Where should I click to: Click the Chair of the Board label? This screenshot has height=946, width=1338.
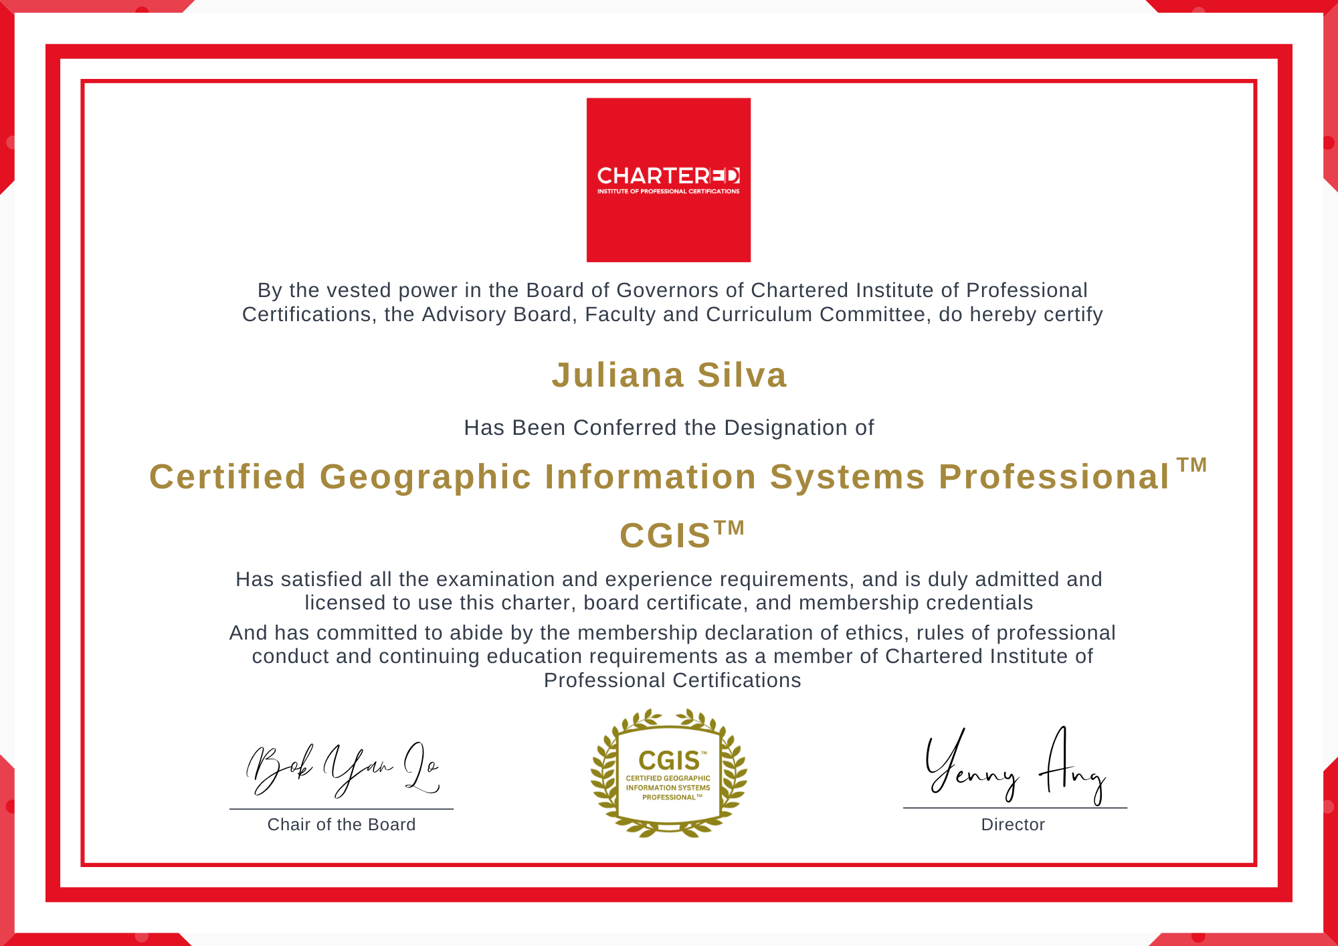(341, 824)
